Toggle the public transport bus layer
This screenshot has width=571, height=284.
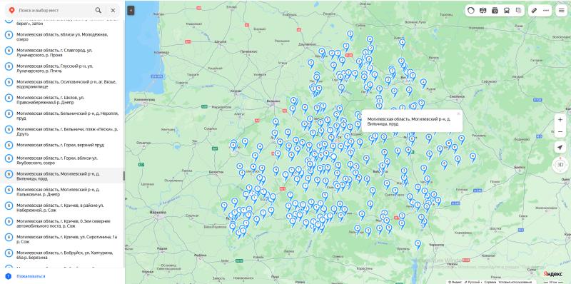click(507, 10)
